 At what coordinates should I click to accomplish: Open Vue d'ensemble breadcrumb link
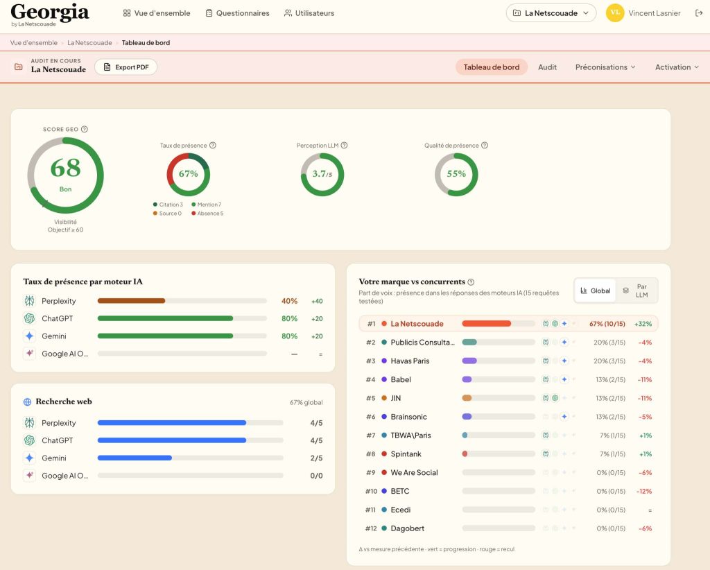34,42
